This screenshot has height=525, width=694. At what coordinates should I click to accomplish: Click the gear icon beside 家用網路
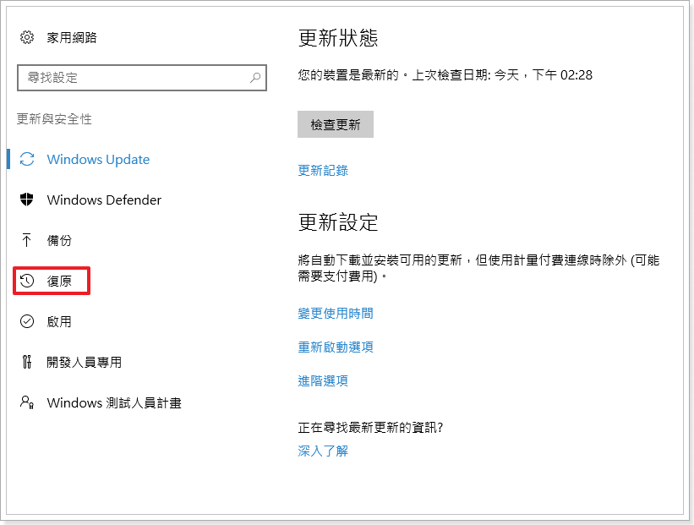[25, 37]
